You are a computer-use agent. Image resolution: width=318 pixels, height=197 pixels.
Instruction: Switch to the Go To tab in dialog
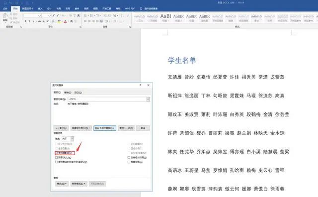(78, 93)
